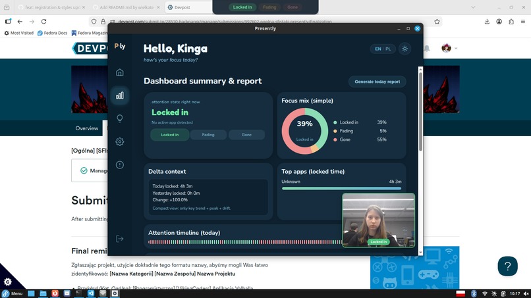The width and height of the screenshot is (531, 298).
Task: Switch language to EN
Action: click(x=378, y=49)
